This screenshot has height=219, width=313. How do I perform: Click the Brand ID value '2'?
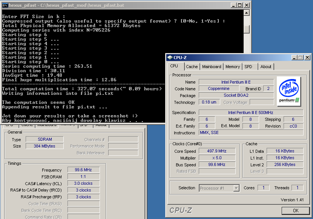(x=269, y=88)
